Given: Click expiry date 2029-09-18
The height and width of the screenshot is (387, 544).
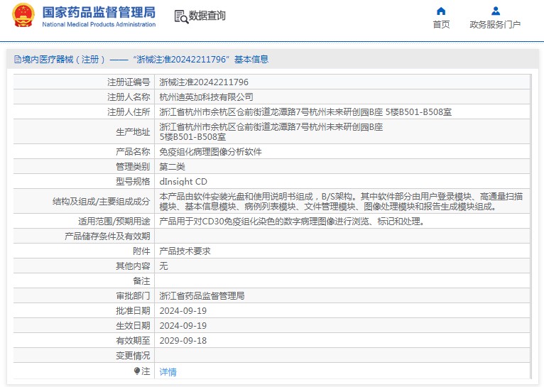Looking at the screenshot, I should coord(183,341).
